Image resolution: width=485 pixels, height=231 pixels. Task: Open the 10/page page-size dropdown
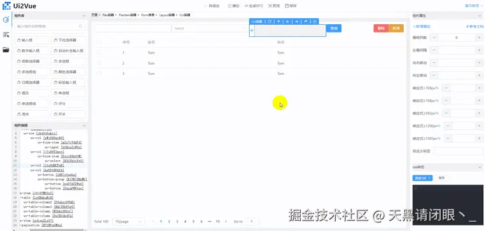(129, 221)
